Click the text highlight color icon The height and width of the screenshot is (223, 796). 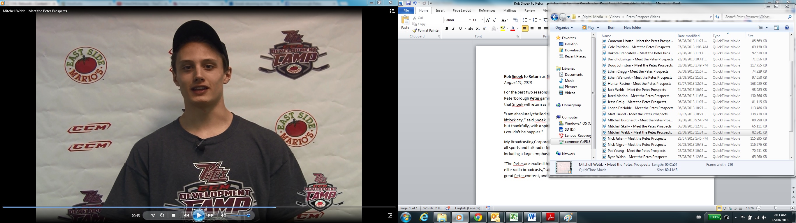pos(503,29)
